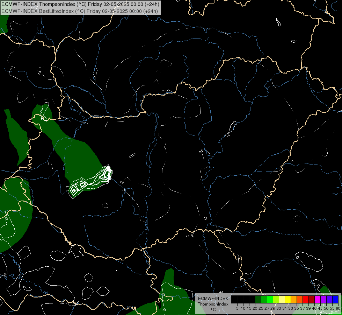Viewport: 342px width, 315px height.
Task: Click the legend tick value 20
Action: coord(255,308)
